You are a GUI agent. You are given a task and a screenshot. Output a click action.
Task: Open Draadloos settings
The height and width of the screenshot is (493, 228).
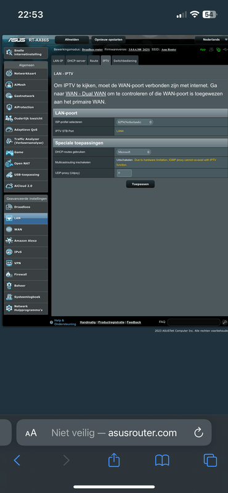[x=26, y=207]
